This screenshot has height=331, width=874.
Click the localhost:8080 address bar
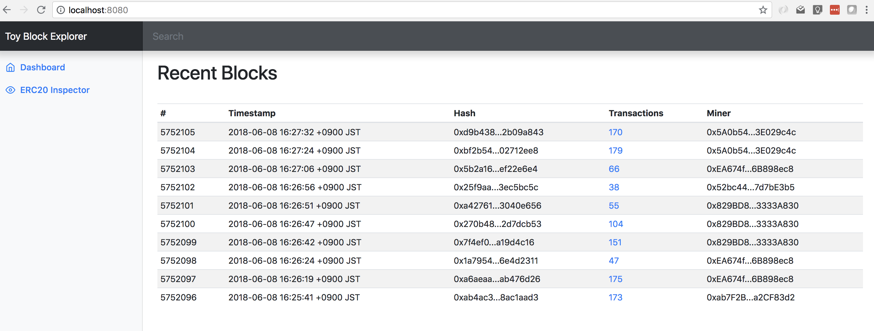pos(339,10)
